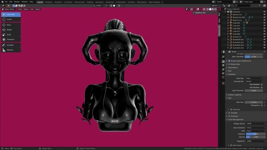
Task: Toggle X-ray view icon
Action: (204, 9)
